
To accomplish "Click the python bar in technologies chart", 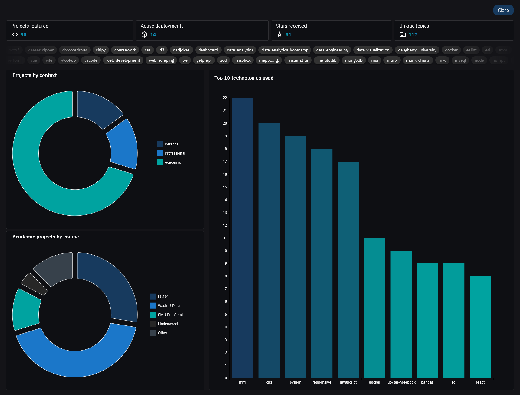I will 295,257.
